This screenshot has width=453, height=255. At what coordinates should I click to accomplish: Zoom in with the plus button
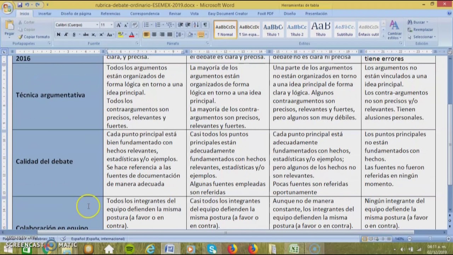pyautogui.click(x=448, y=239)
